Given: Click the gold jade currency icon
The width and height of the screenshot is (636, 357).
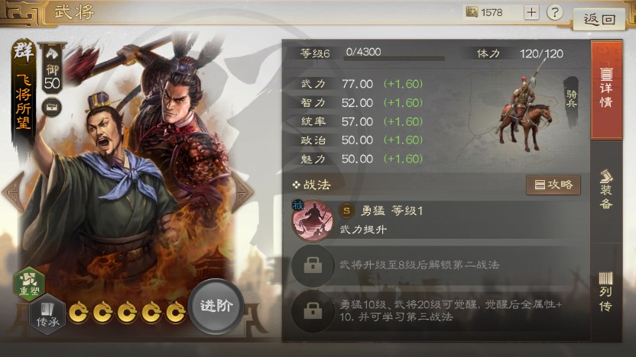Looking at the screenshot, I should coord(472,12).
